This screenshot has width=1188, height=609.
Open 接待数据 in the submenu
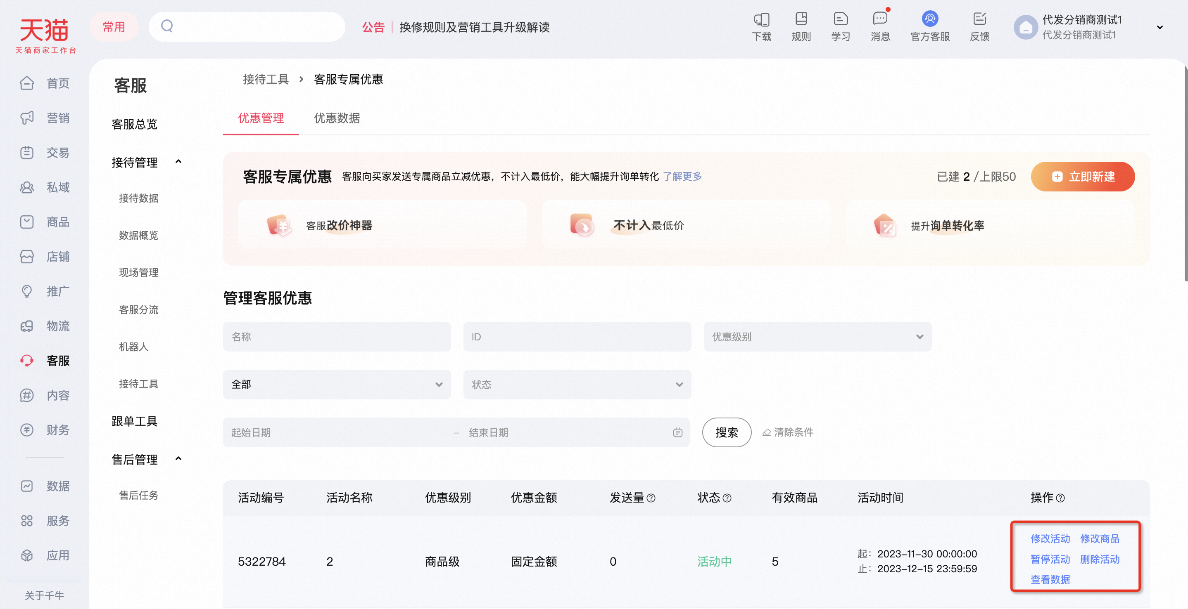click(138, 198)
